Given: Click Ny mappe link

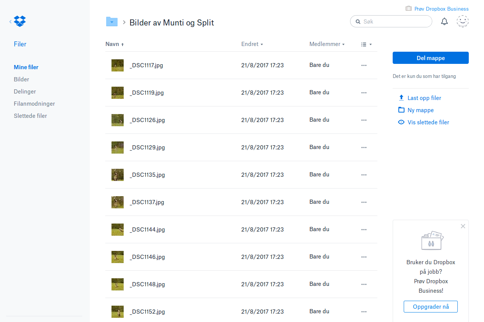Looking at the screenshot, I should pos(420,110).
